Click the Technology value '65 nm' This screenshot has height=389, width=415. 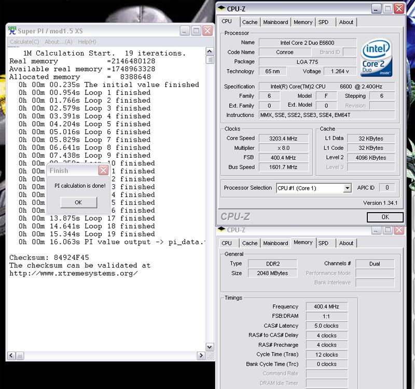(x=273, y=72)
